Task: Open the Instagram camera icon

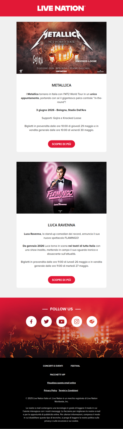Action: pos(77,321)
